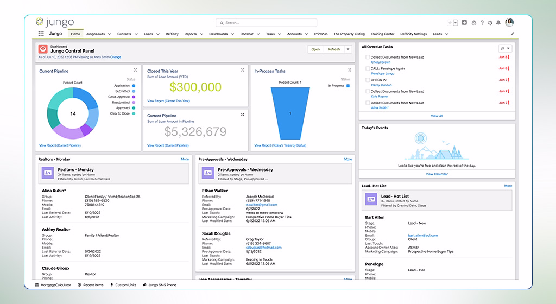This screenshot has height=304, width=556.
Task: Open the Training Center tab
Action: click(383, 34)
